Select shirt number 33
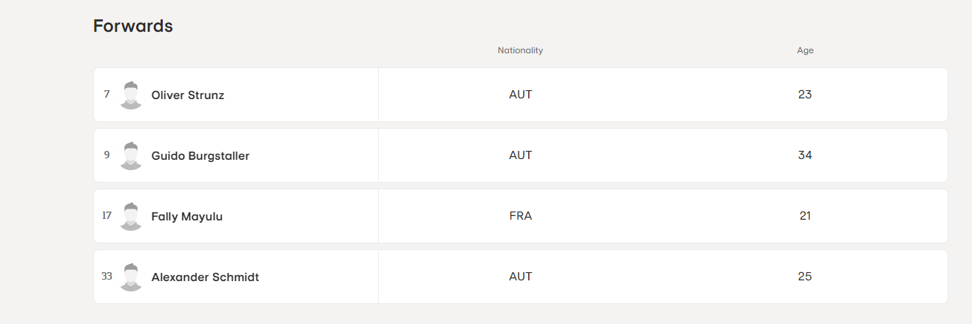Screen dimensions: 972x324 click(x=107, y=276)
